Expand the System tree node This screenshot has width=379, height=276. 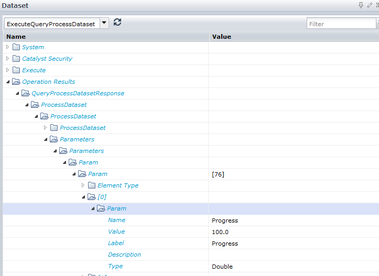click(7, 47)
